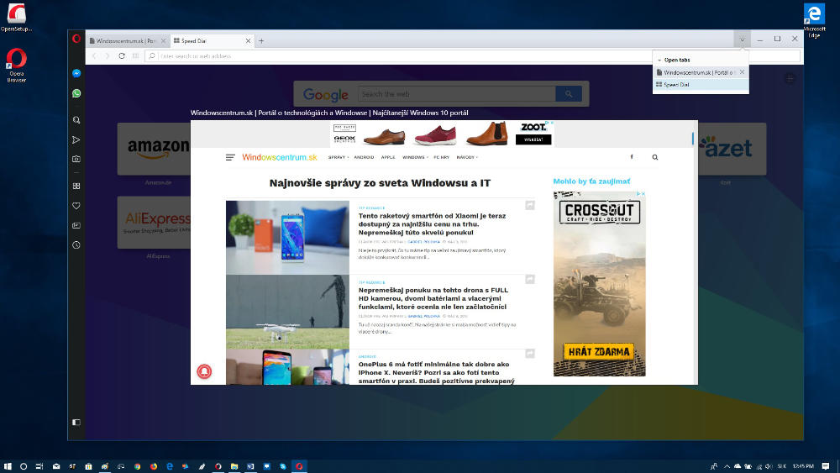Open the AliExpress speed dial tile

tap(154, 223)
